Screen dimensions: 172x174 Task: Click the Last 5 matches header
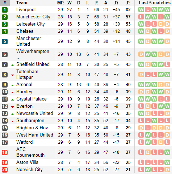coord(155,3)
